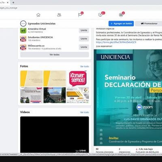Click '¡Los esperamos!' post text
The image size is (162, 162).
[x=104, y=46]
